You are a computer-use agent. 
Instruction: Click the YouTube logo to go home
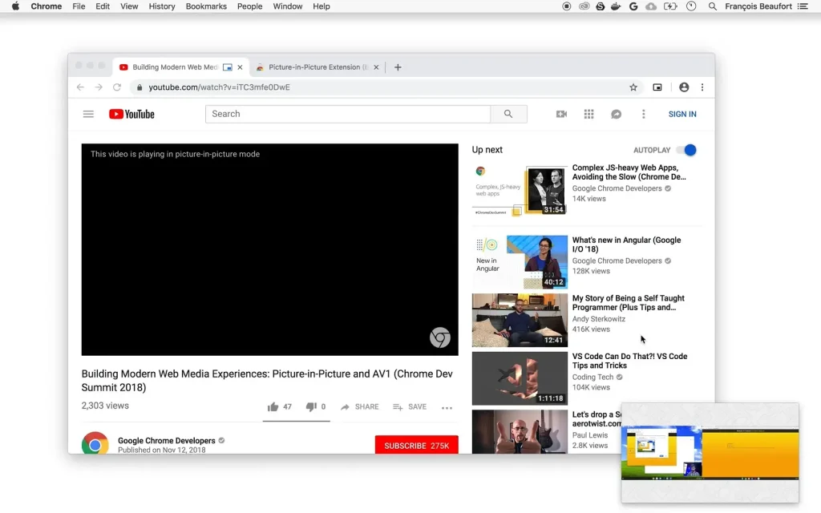131,114
